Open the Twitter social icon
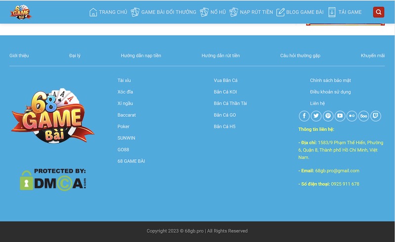The height and width of the screenshot is (242, 395). 316,116
